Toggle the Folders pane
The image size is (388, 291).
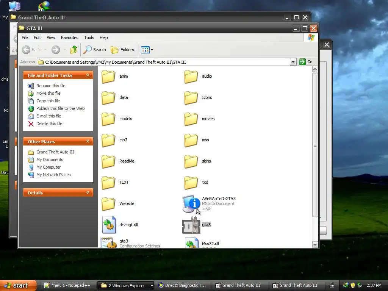tap(122, 50)
